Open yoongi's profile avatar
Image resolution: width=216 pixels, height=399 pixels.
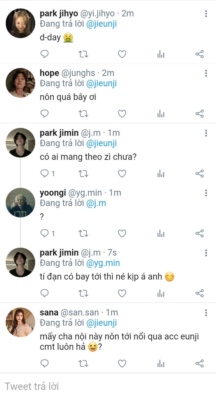coord(21,202)
